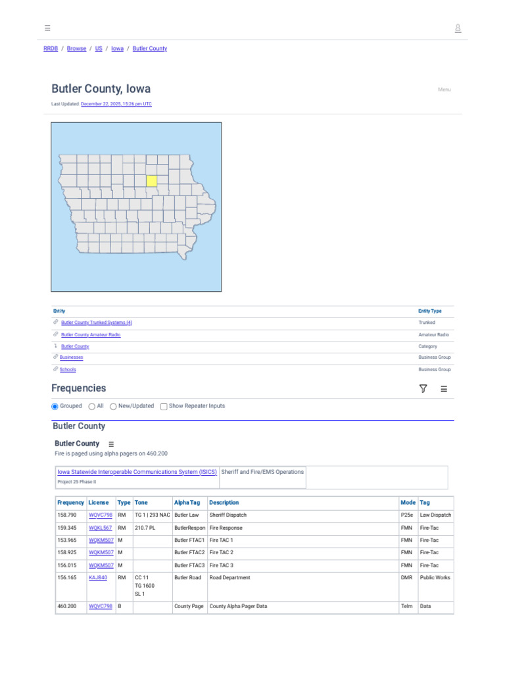The height and width of the screenshot is (674, 505).
Task: Sort by the Mode column header
Action: tap(408, 502)
